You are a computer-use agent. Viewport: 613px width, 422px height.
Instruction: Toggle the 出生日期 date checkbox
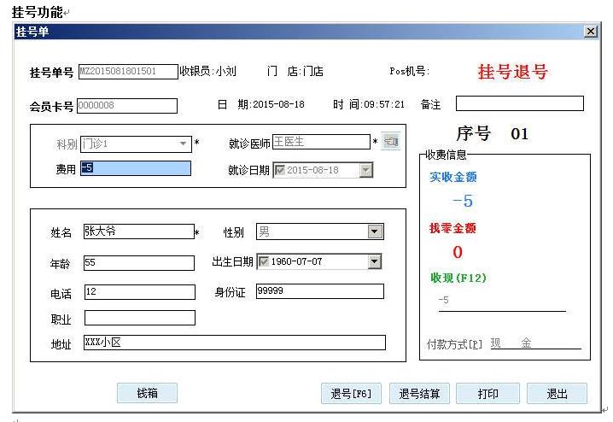click(263, 261)
